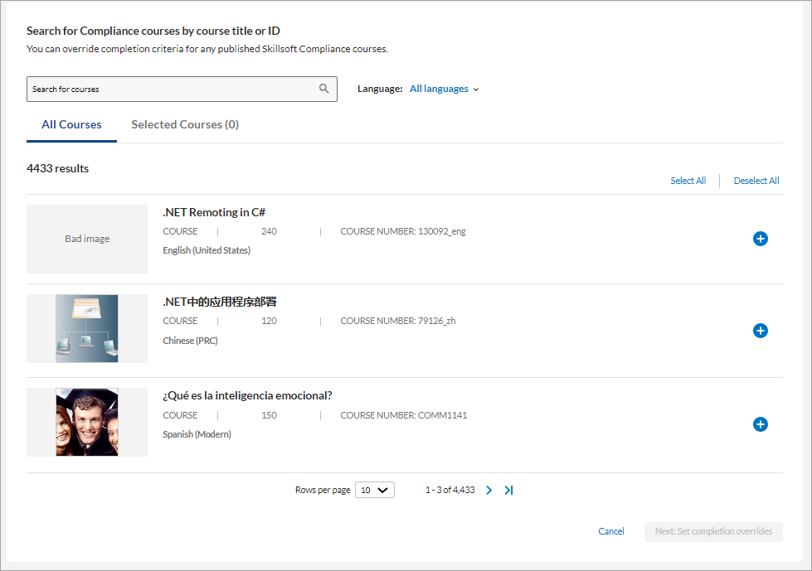The image size is (812, 571).
Task: Open the All languages dropdown
Action: [x=444, y=89]
